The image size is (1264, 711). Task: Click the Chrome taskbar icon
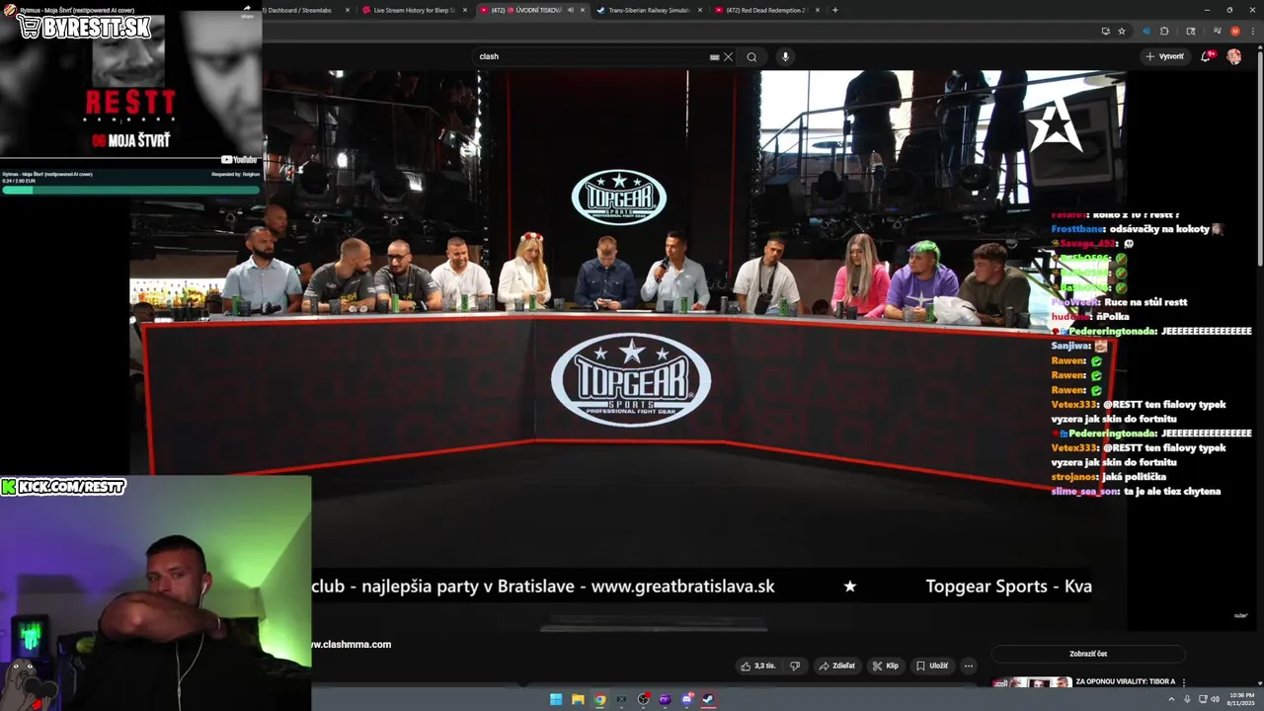(599, 699)
